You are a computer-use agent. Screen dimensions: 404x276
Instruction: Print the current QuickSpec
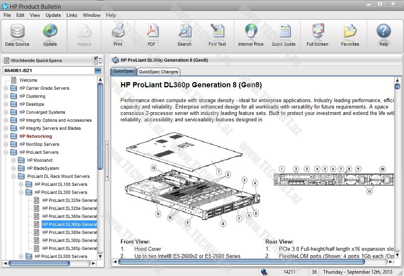(x=118, y=35)
